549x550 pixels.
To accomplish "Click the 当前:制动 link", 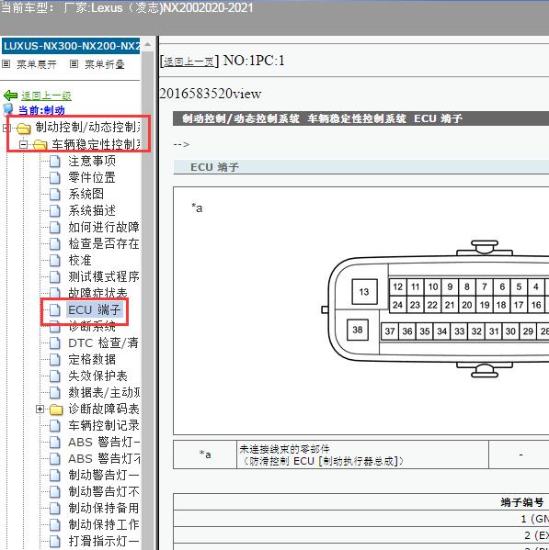I will 41,110.
